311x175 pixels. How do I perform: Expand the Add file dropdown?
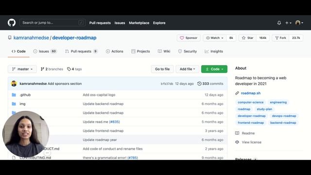point(187,69)
